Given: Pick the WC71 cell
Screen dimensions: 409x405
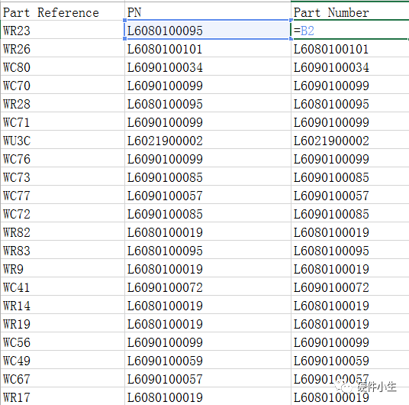Looking at the screenshot, I should click(63, 122).
